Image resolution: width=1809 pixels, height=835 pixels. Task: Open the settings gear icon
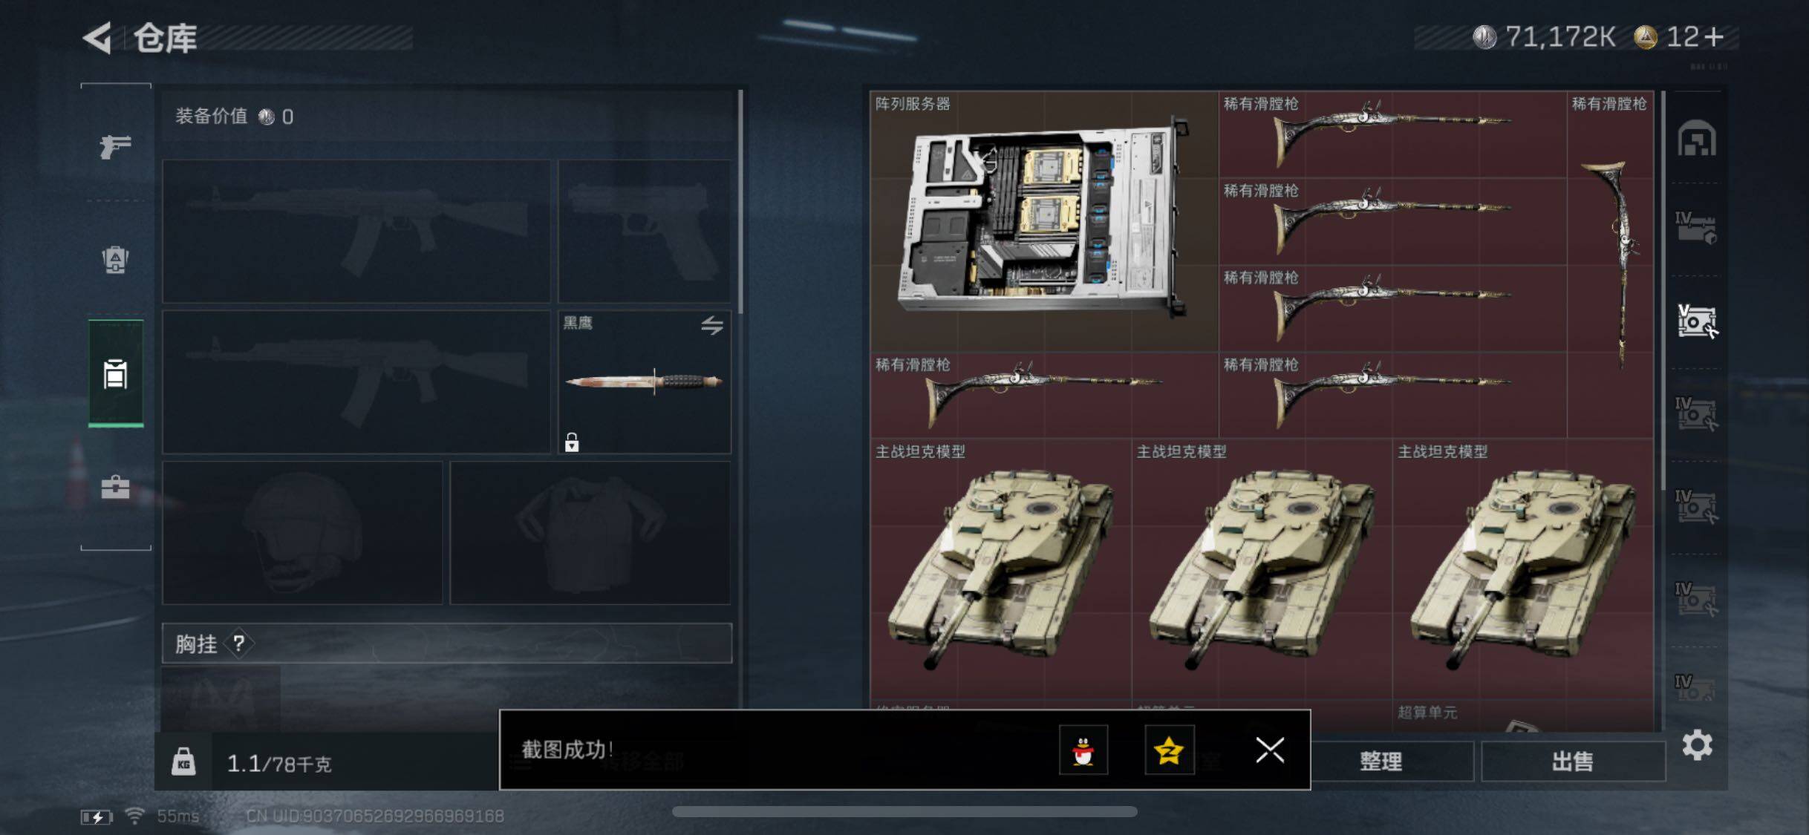tap(1697, 744)
